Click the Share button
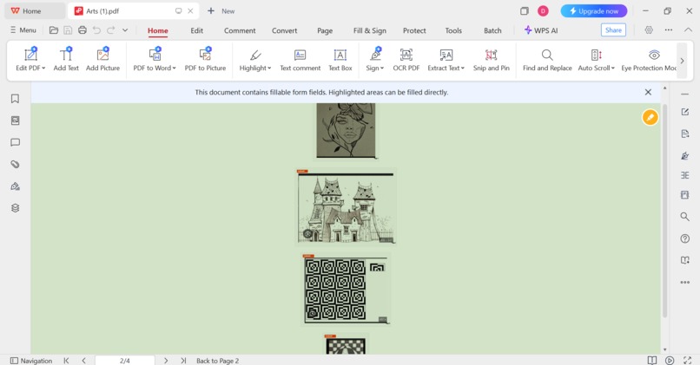Image resolution: width=700 pixels, height=365 pixels. click(x=613, y=29)
